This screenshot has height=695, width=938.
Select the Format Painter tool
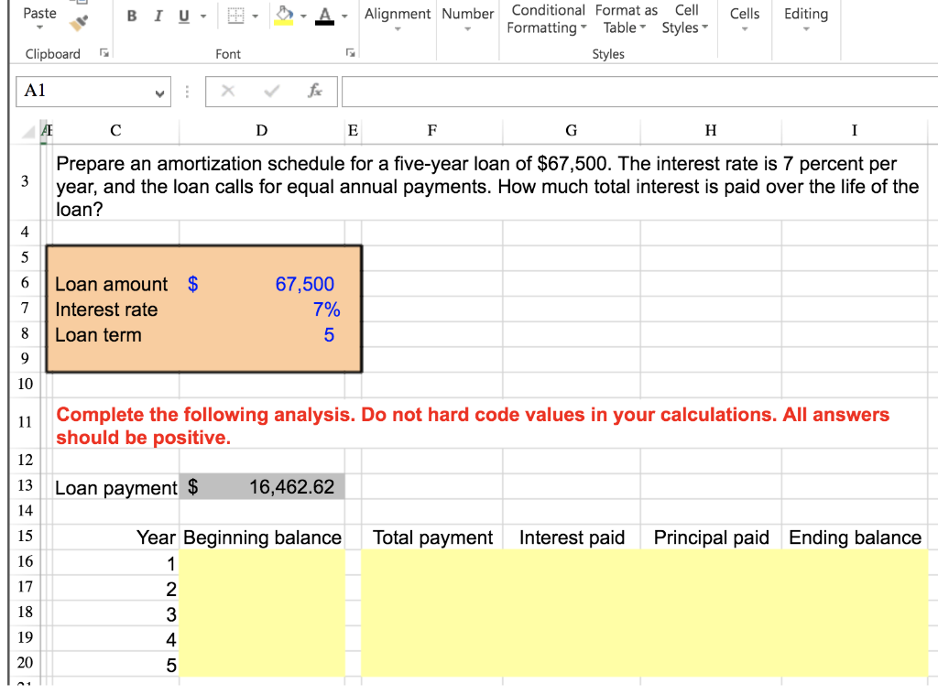(77, 21)
